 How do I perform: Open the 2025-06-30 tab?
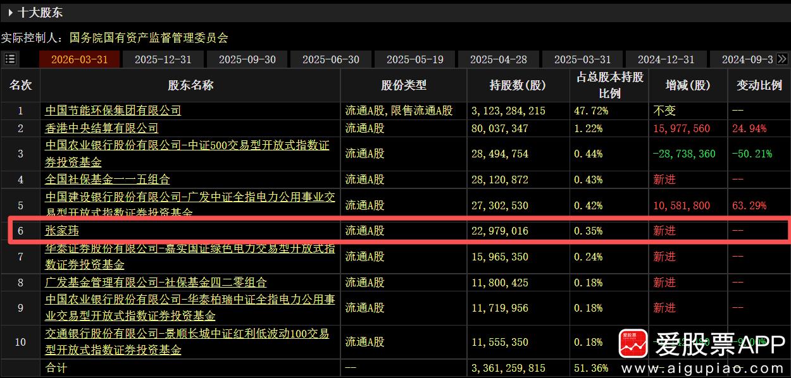pyautogui.click(x=331, y=59)
